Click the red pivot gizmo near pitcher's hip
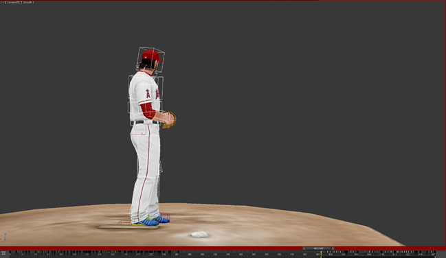Viewport: 446px width, 258px height. pyautogui.click(x=135, y=133)
